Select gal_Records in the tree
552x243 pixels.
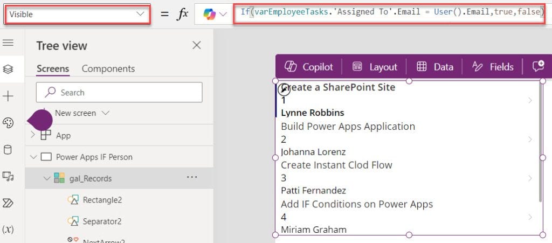(x=91, y=178)
